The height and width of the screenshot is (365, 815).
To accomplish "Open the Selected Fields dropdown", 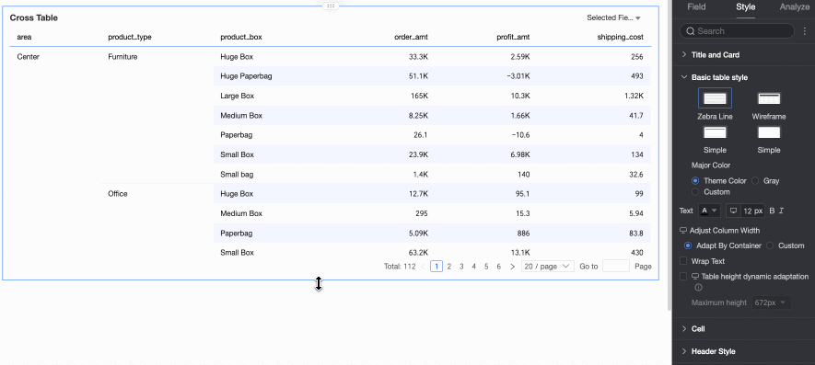I will pyautogui.click(x=614, y=17).
